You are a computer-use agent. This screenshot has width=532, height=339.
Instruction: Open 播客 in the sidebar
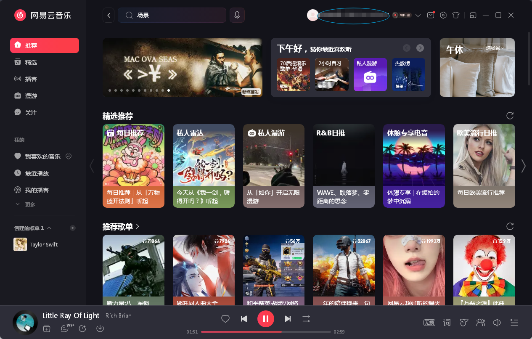45,79
